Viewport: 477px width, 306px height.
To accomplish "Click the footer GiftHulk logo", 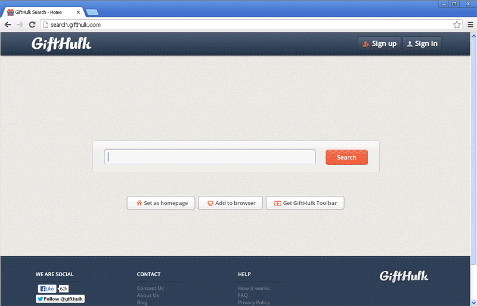I will click(404, 276).
